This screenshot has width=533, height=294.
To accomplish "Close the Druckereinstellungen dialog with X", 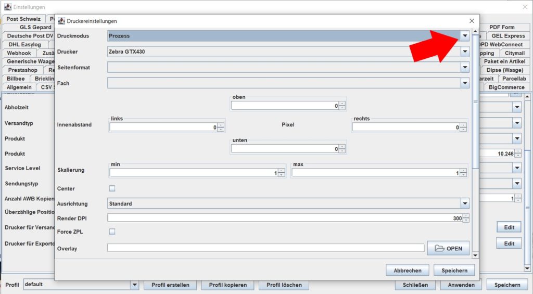I will [472, 21].
